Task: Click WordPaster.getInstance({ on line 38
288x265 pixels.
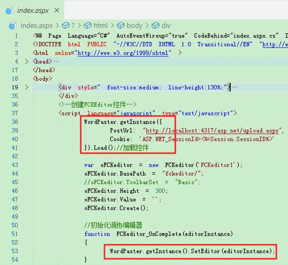Action: tap(123, 122)
